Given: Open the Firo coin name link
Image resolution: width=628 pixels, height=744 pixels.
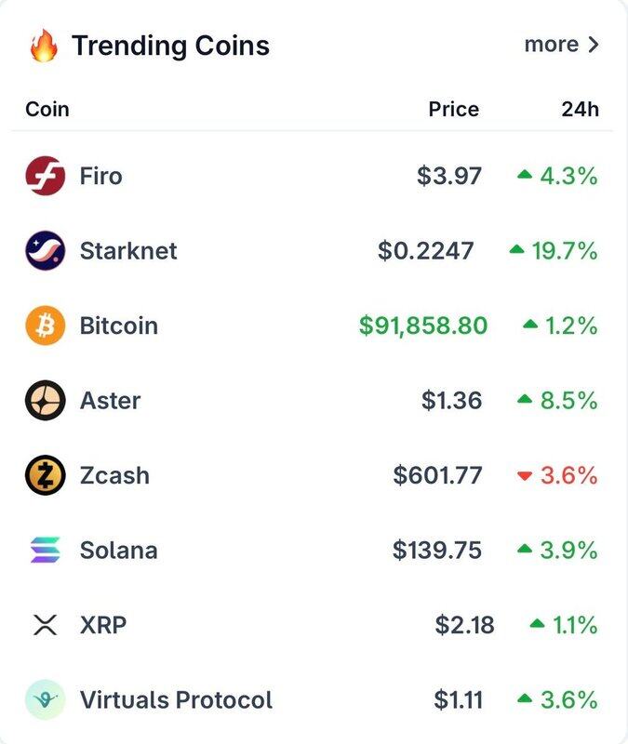Looking at the screenshot, I should coord(100,176).
